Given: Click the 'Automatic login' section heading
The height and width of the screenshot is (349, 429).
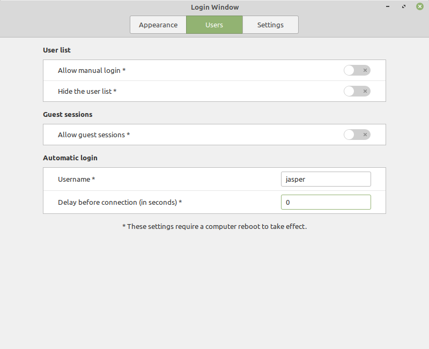Looking at the screenshot, I should pos(70,158).
